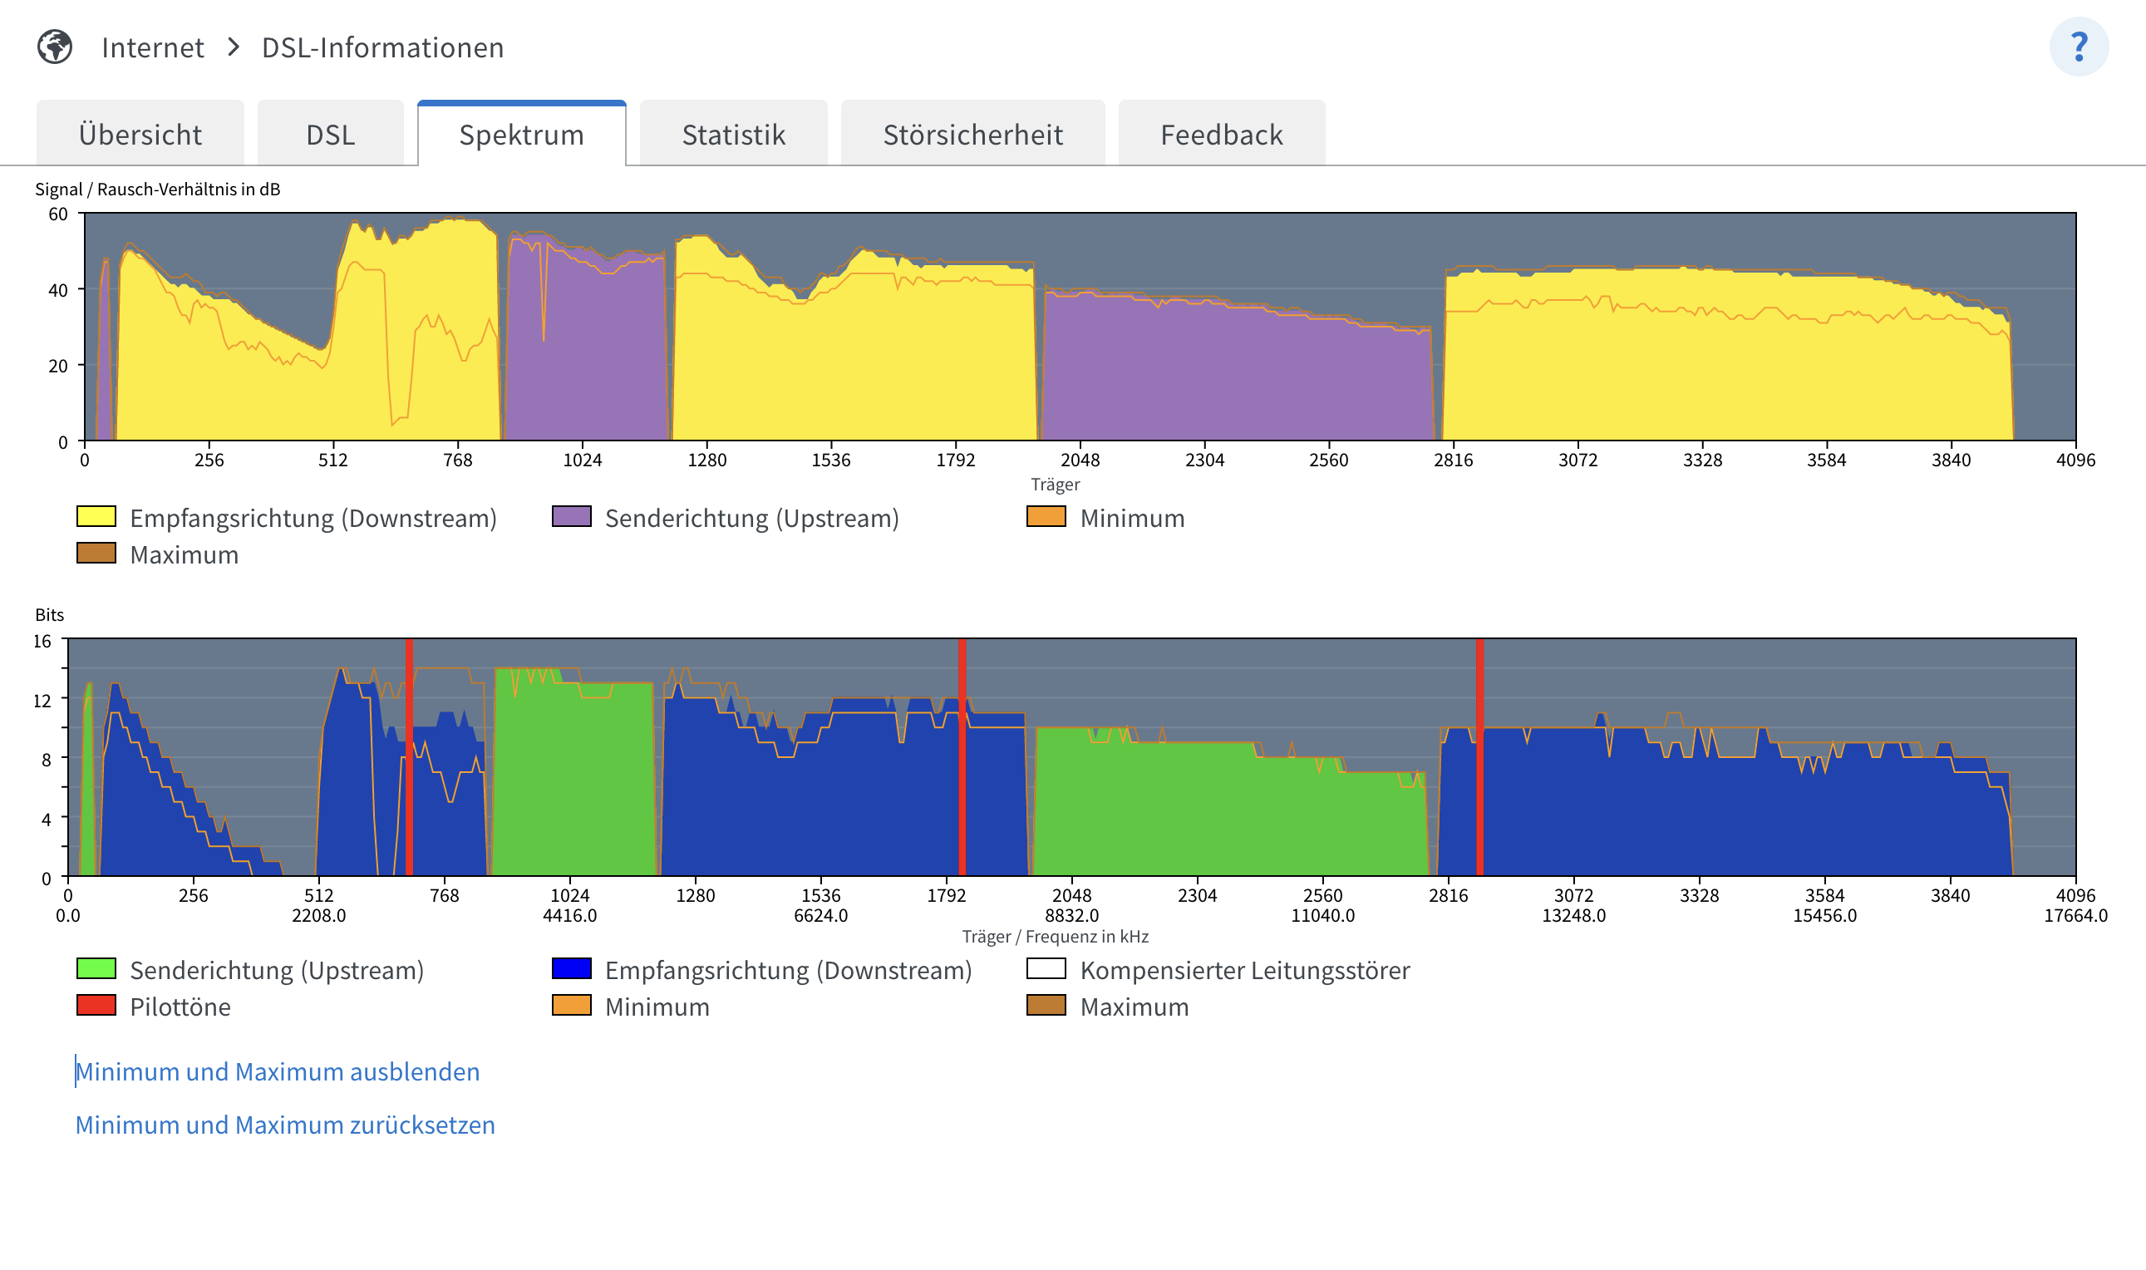Click the Internet breadcrumb text
Viewport: 2146px width, 1270px height.
[152, 47]
